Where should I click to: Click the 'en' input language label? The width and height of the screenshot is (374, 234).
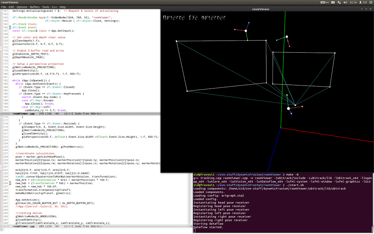pos(327,2)
